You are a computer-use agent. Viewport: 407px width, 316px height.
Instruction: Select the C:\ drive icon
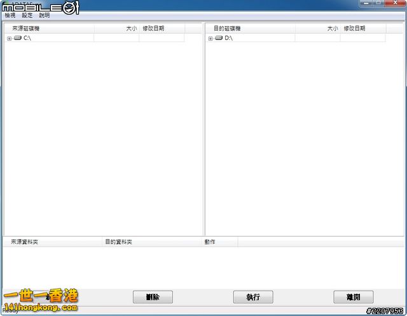coord(18,38)
